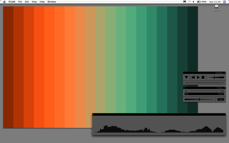Open the display status menu icon
Viewport: 229px width, 143px height.
[x=185, y=2]
